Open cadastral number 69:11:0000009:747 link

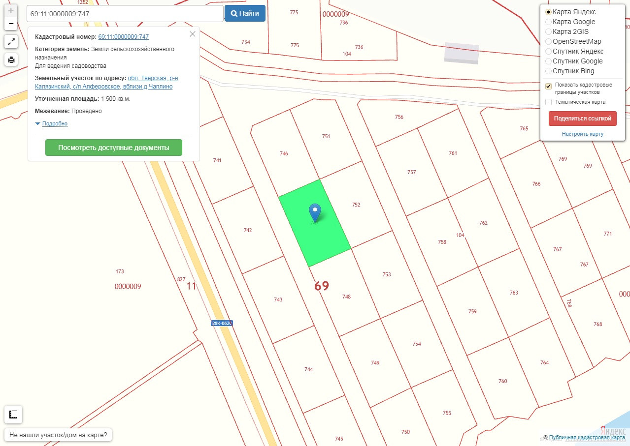[x=124, y=37]
